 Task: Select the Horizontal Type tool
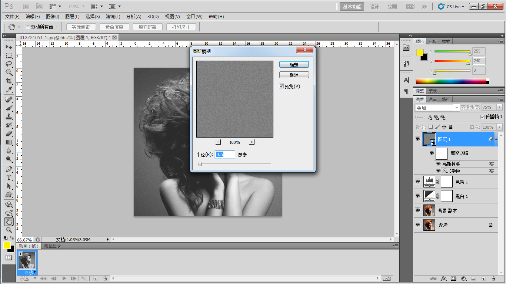pos(9,177)
